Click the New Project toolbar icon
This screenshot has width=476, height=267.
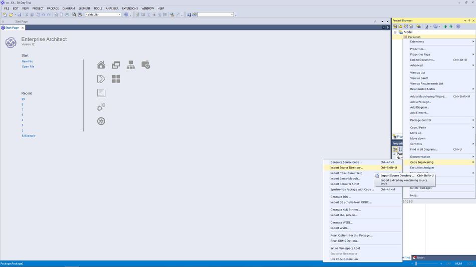(x=5, y=14)
